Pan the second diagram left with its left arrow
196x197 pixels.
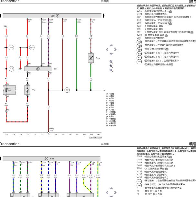[x=107, y=192]
